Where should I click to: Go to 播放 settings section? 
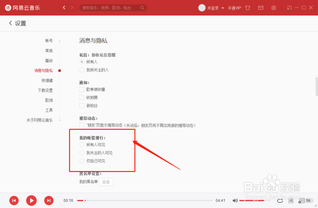(49, 61)
